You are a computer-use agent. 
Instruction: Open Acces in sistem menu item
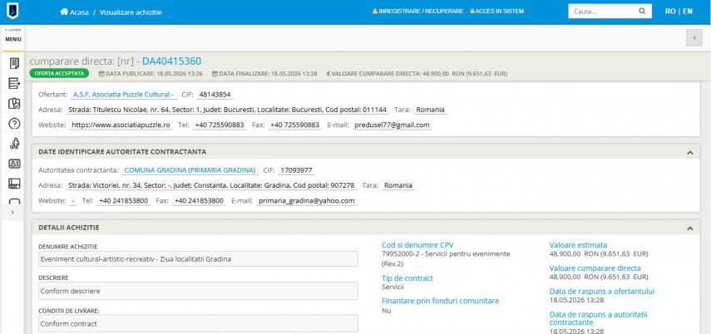pos(497,12)
